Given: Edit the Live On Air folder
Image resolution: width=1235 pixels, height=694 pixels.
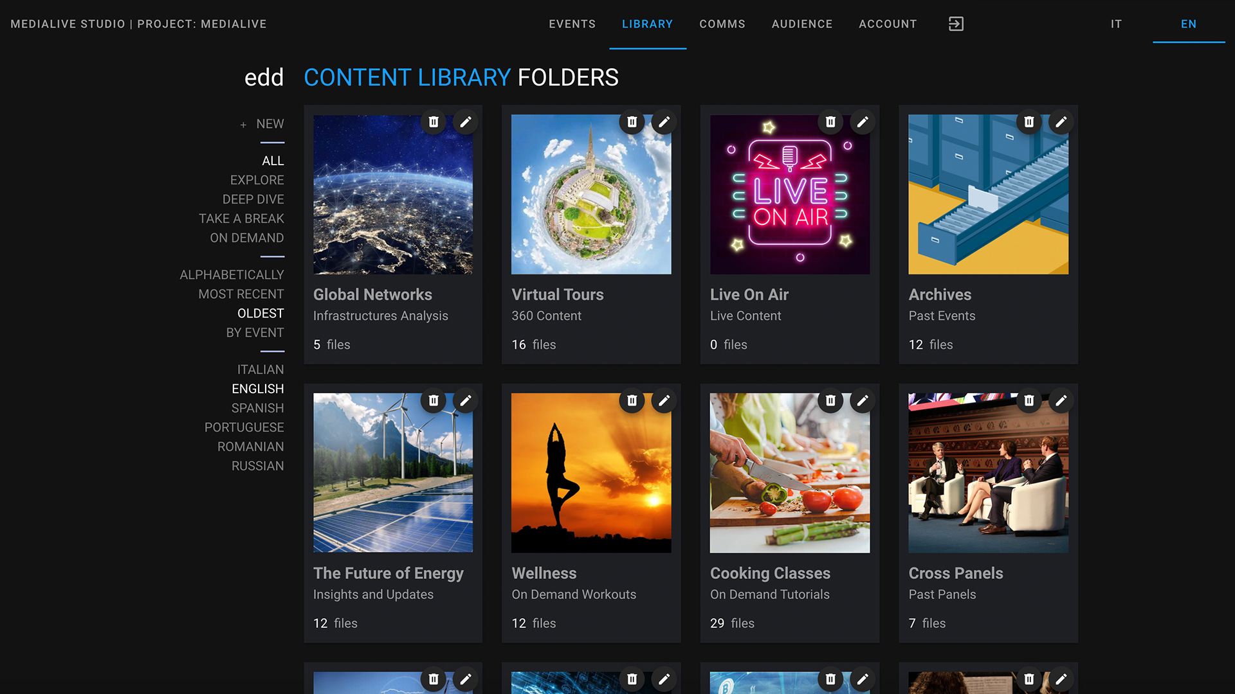Looking at the screenshot, I should 863,121.
